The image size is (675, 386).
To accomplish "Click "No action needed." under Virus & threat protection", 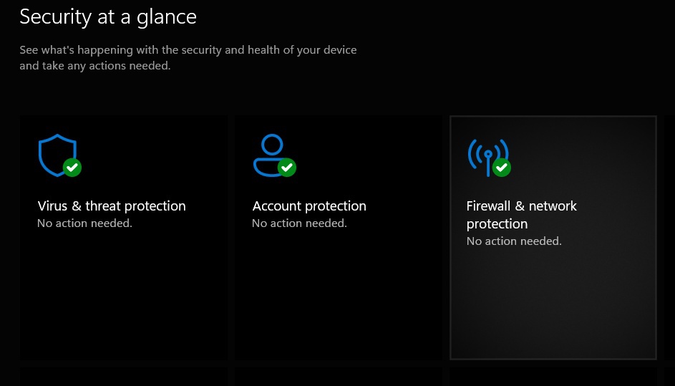I will [84, 223].
